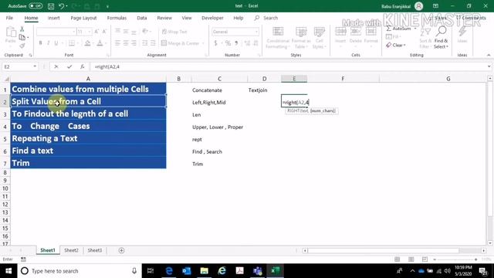Open the Name Box dropdown arrow
494x278 pixels.
click(35, 66)
